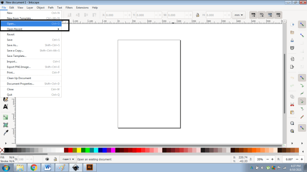Toggle move gradients with objects button

270,15
